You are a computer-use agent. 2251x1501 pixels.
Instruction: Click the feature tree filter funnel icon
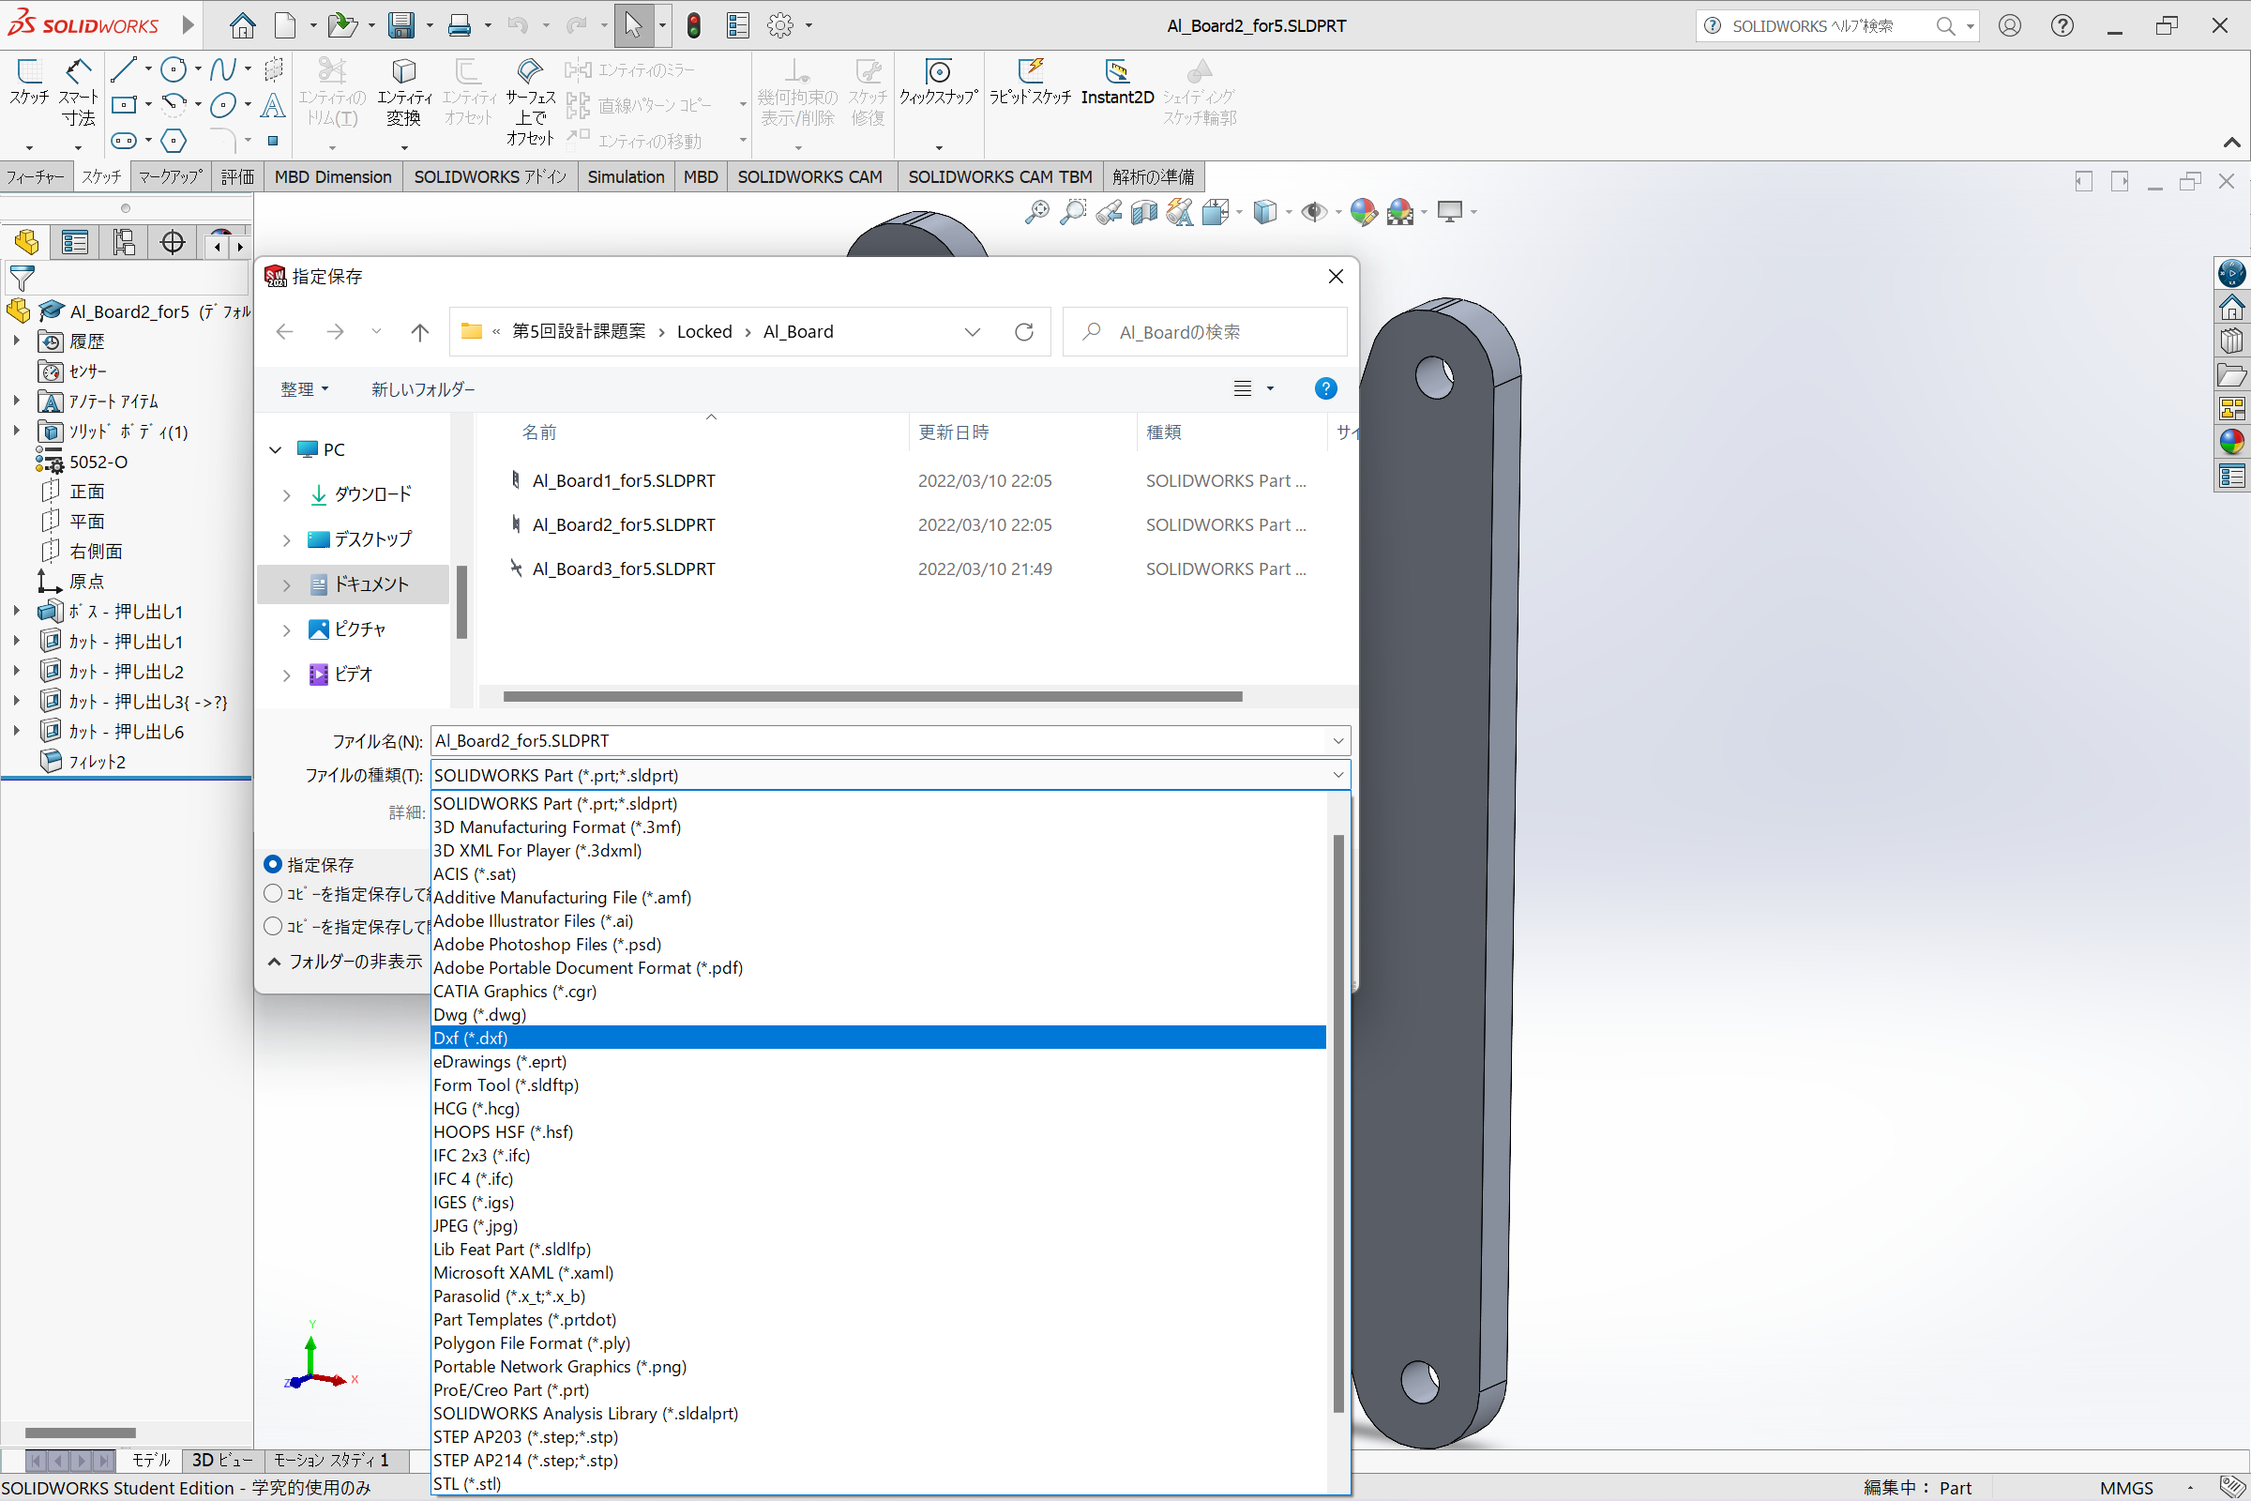click(x=22, y=279)
